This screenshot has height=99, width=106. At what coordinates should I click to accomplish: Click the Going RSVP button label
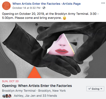point(95,89)
